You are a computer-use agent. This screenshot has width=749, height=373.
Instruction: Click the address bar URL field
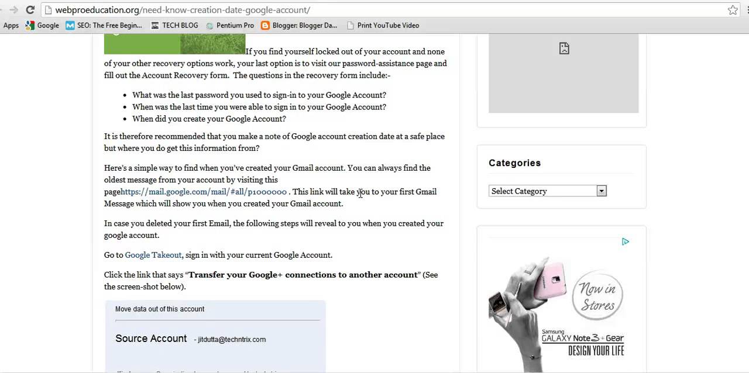click(x=383, y=10)
